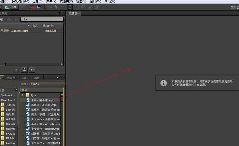Open the Clip (剪辑) menu
The image size is (239, 146).
pos(37,1)
